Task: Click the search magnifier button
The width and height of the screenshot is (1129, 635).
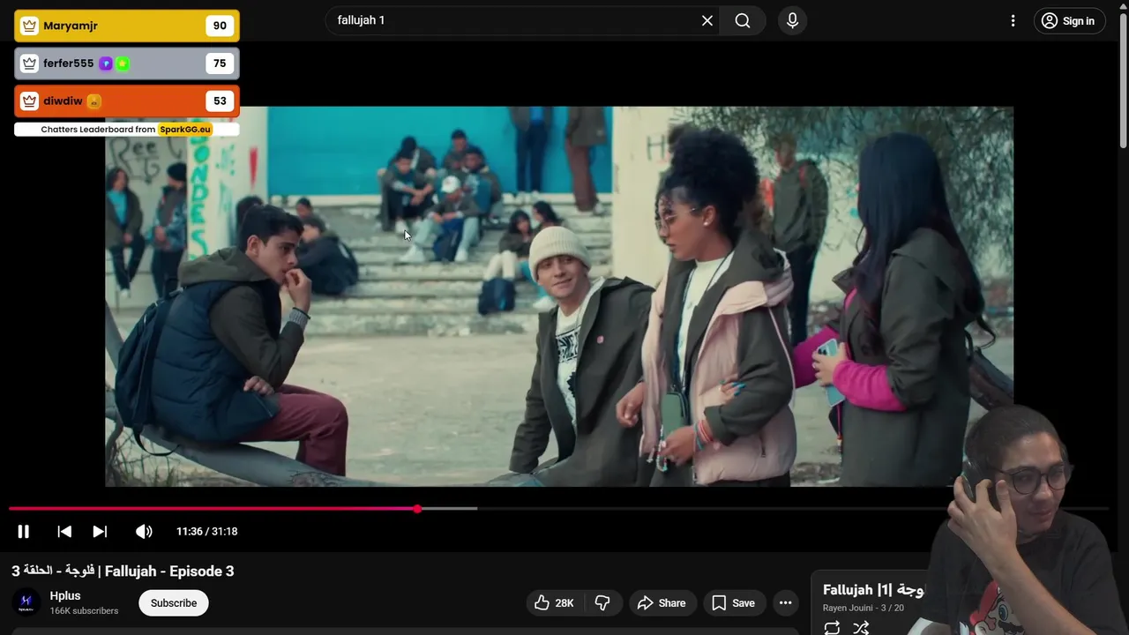Action: (743, 20)
